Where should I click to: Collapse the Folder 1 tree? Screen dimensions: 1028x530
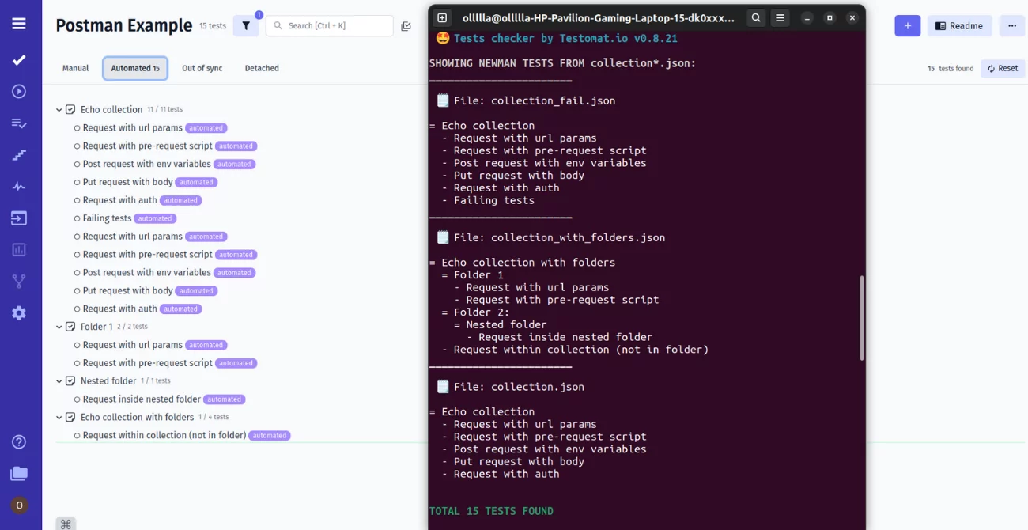(58, 326)
